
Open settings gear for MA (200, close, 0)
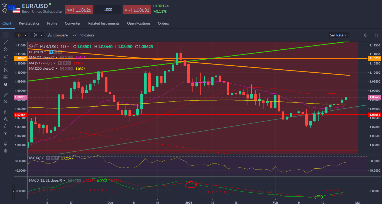[x=67, y=69]
